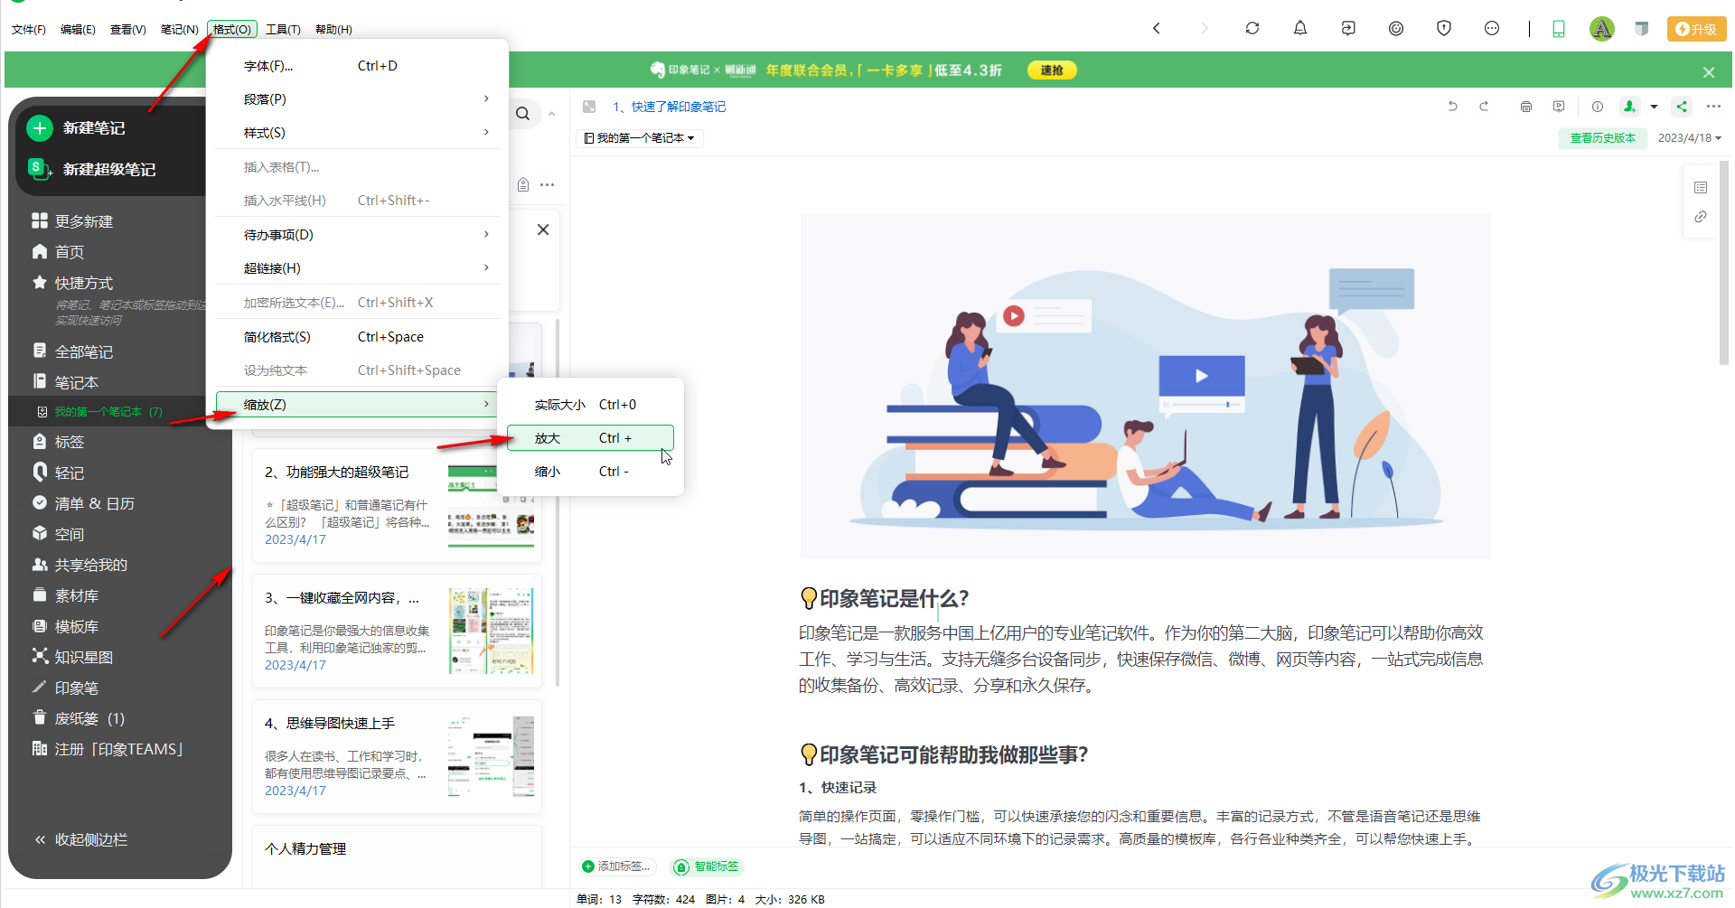Open note 4、思维导图快速上手
This screenshot has width=1735, height=908.
coord(397,756)
